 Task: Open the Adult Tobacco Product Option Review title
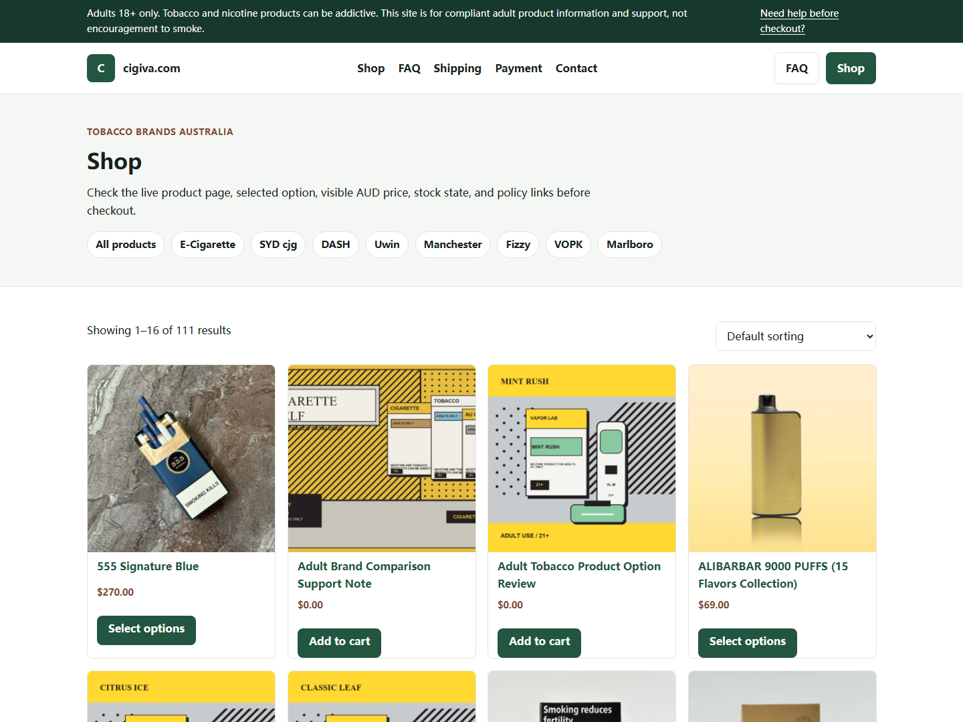pyautogui.click(x=579, y=575)
